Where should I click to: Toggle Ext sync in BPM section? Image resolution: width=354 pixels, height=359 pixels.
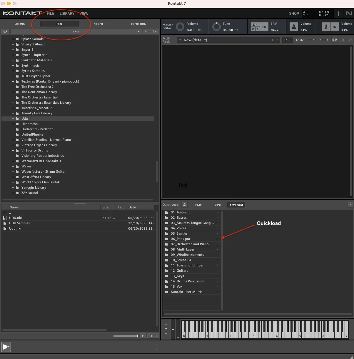255,25
